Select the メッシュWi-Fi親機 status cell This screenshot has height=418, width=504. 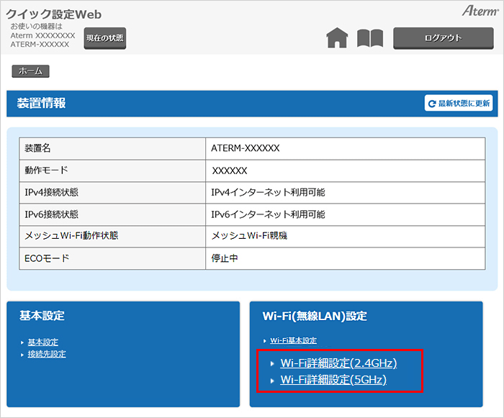(249, 236)
